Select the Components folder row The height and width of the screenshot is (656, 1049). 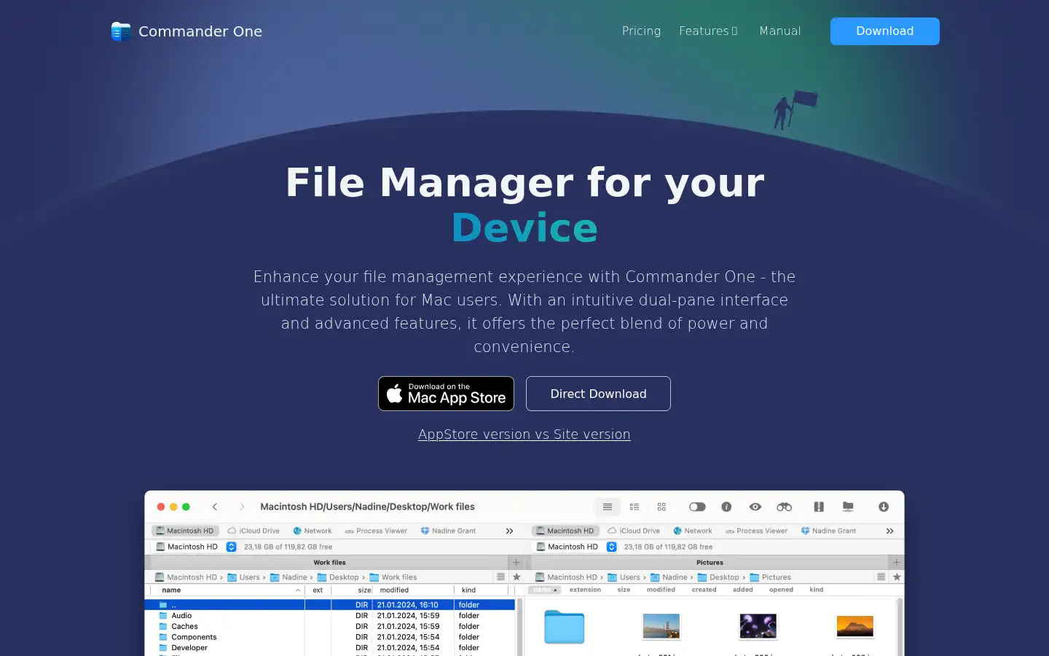pos(330,637)
